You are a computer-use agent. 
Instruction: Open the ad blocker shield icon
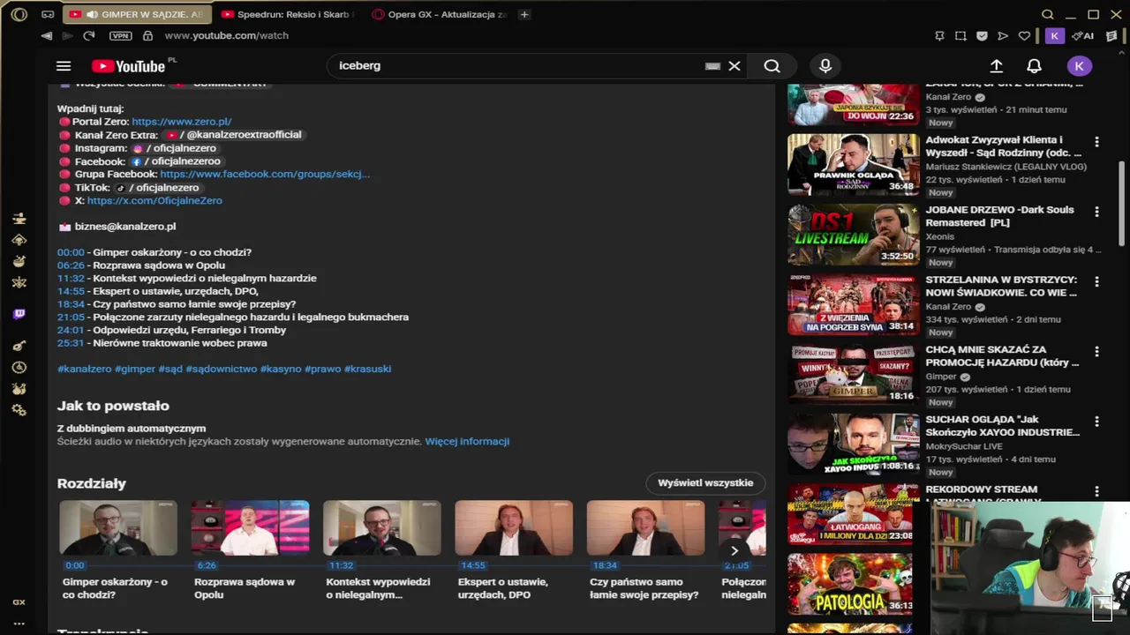pos(982,35)
